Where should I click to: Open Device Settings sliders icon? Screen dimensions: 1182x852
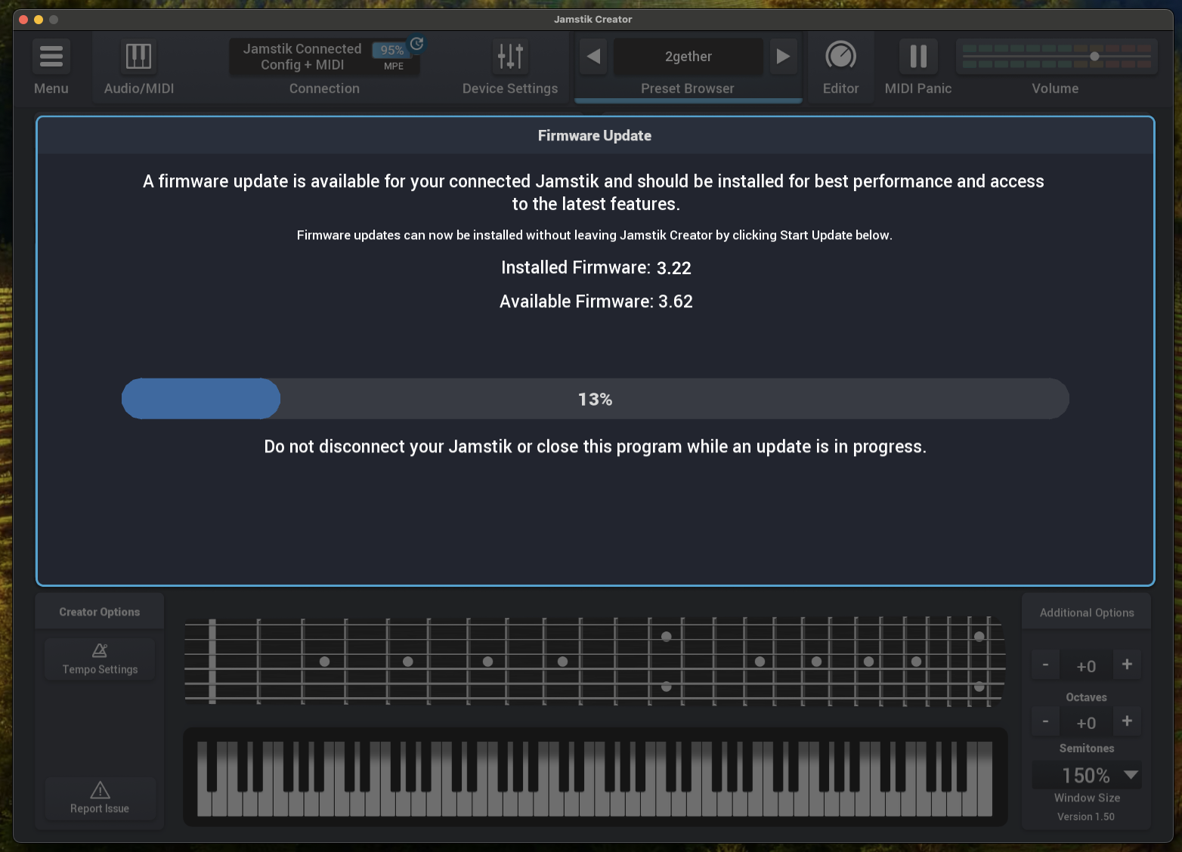(510, 57)
